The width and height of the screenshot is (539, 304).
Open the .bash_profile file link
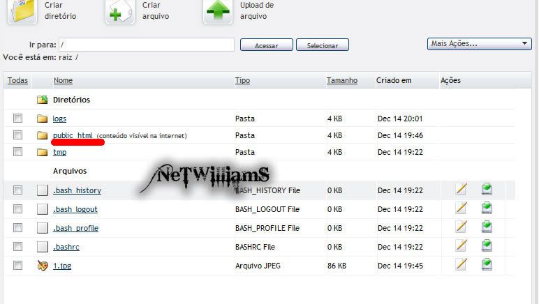75,228
